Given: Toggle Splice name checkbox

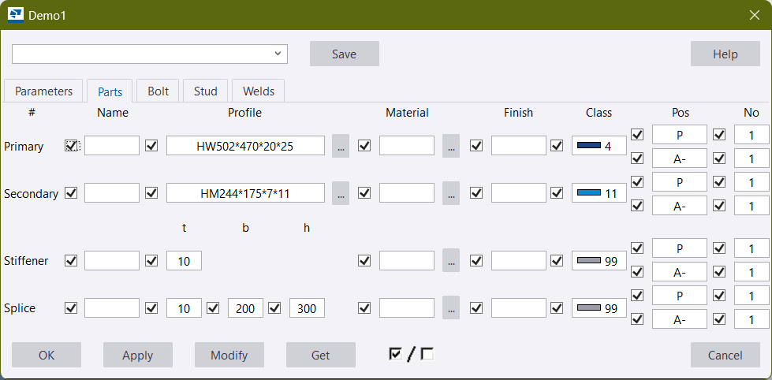Looking at the screenshot, I should (x=72, y=307).
